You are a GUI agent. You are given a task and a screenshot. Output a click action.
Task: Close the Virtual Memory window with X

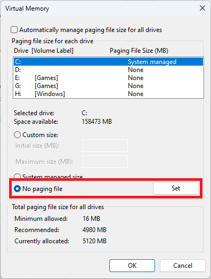click(202, 8)
